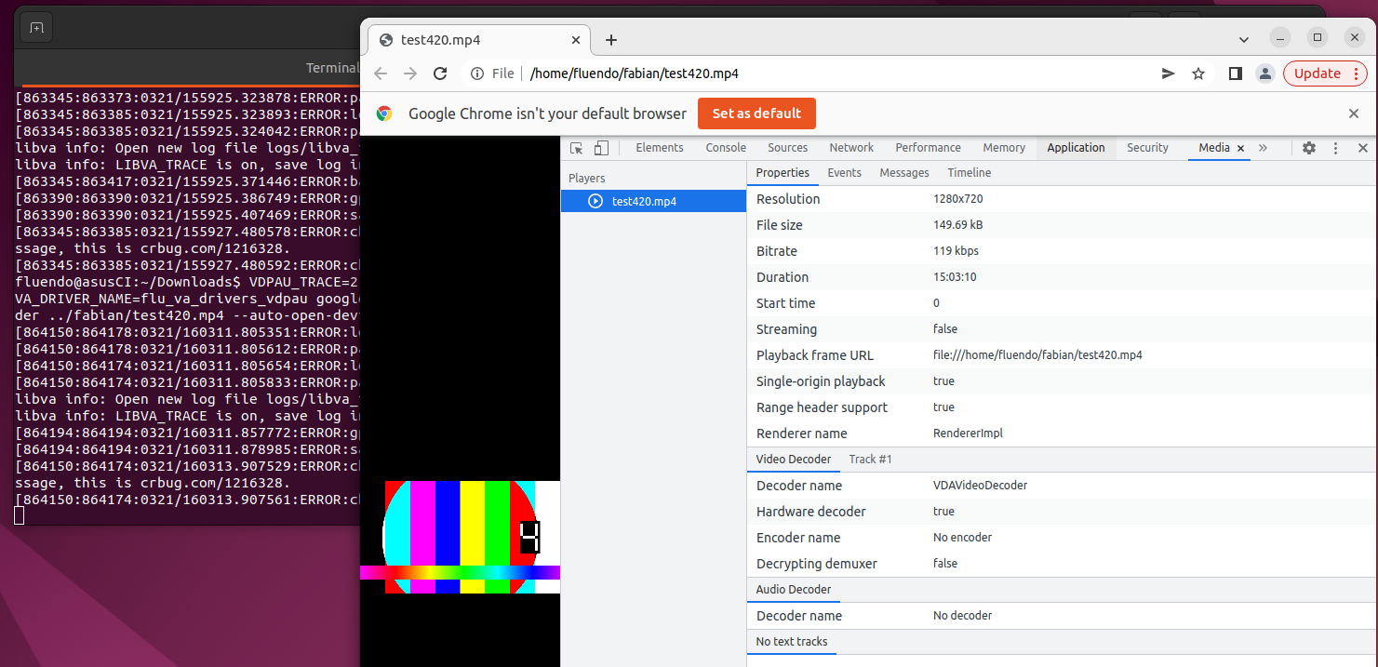
Task: Open the Chrome profile avatar
Action: [1264, 73]
